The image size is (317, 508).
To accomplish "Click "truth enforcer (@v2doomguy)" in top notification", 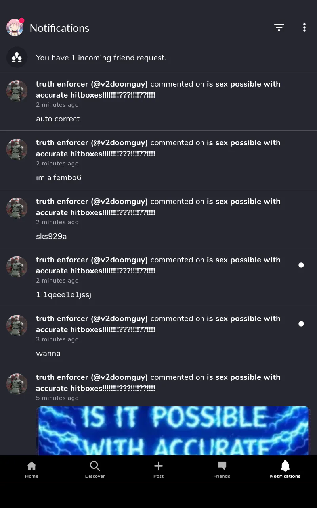I will [92, 84].
